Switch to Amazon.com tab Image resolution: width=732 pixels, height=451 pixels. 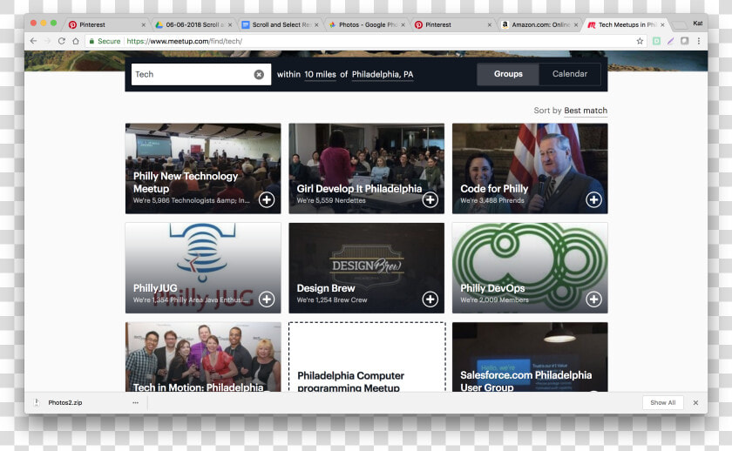tap(539, 24)
